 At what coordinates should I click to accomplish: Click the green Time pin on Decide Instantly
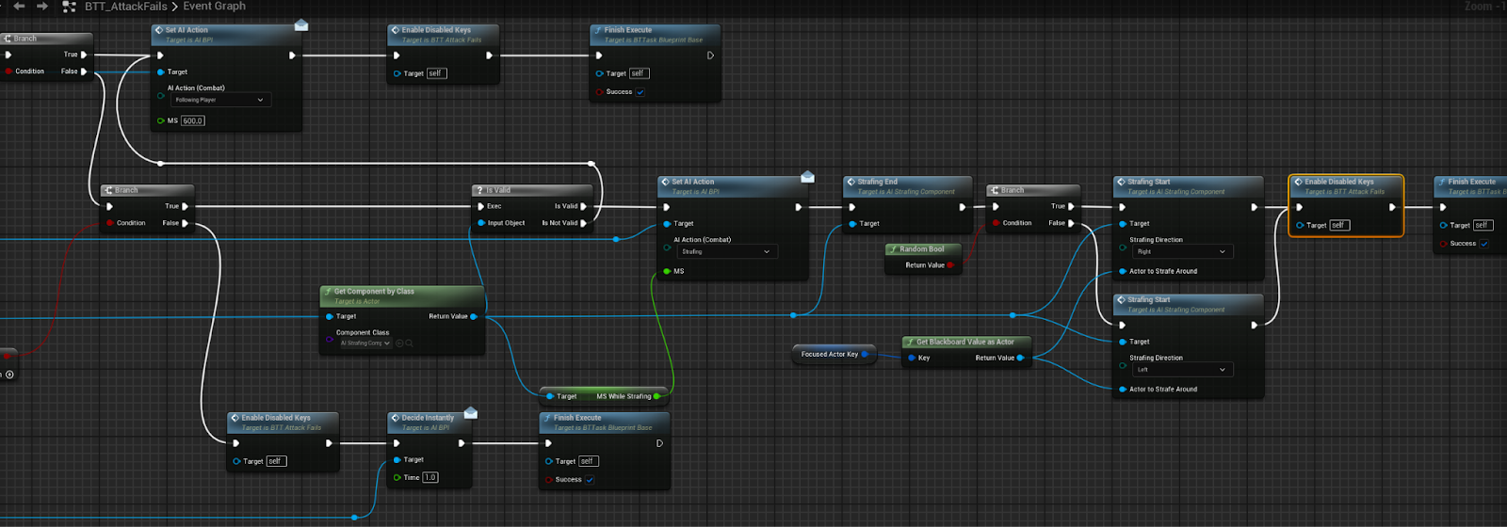[397, 477]
